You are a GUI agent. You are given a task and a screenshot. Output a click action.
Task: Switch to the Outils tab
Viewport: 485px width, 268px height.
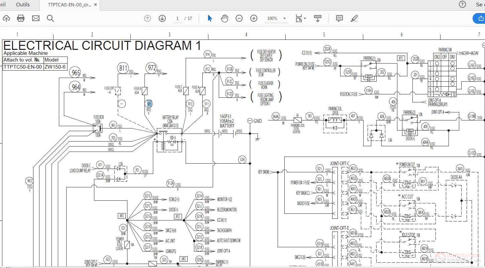point(23,5)
